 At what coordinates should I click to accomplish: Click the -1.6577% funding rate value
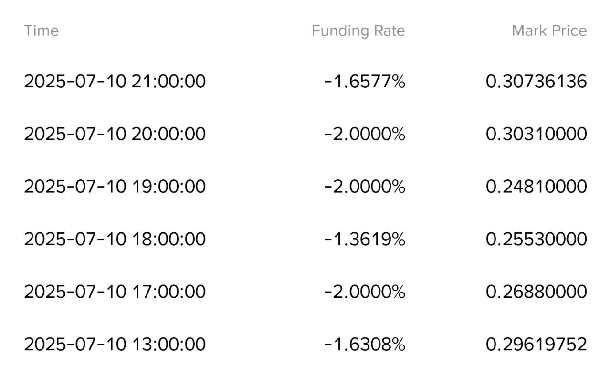point(365,81)
